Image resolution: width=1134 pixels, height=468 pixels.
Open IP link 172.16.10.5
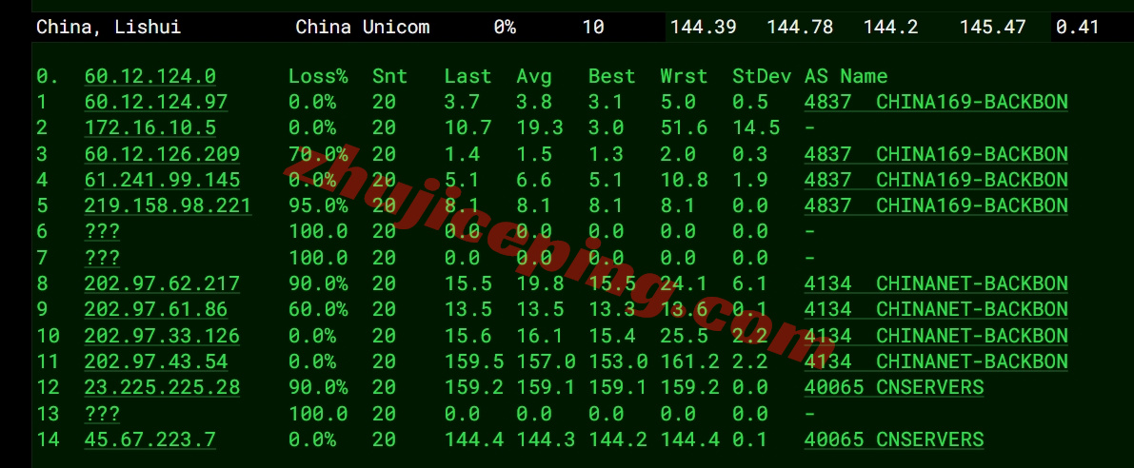tap(149, 128)
